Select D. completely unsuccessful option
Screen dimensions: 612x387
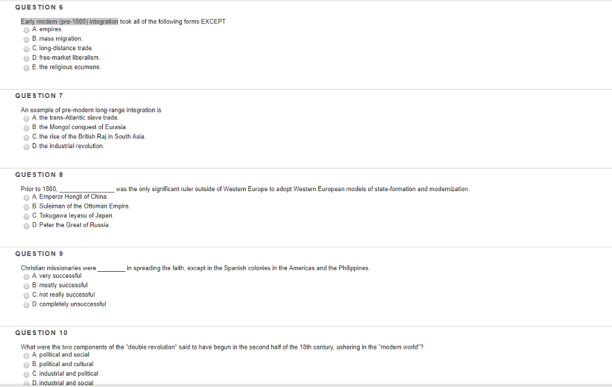point(26,305)
